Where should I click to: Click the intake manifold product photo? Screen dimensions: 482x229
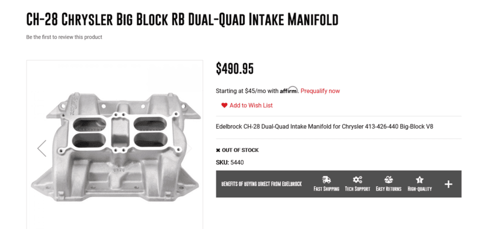(116, 147)
